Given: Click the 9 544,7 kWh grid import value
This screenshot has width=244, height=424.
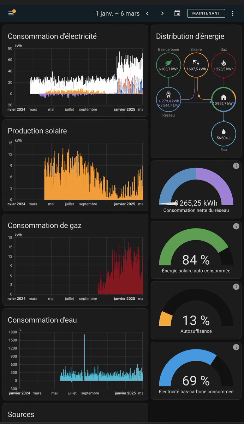Looking at the screenshot, I should tap(169, 105).
